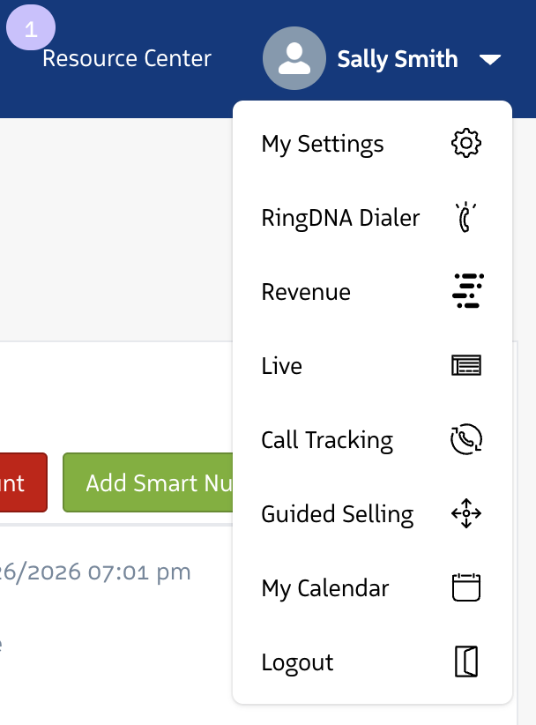The width and height of the screenshot is (536, 725).
Task: Select the RingDNA Dialer phone icon
Action: [466, 217]
